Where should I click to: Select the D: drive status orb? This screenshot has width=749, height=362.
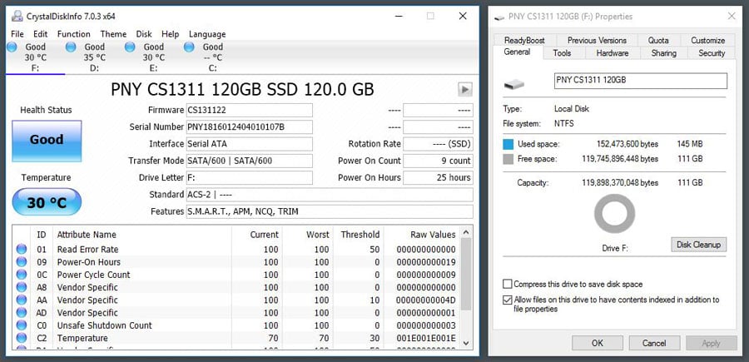click(72, 47)
